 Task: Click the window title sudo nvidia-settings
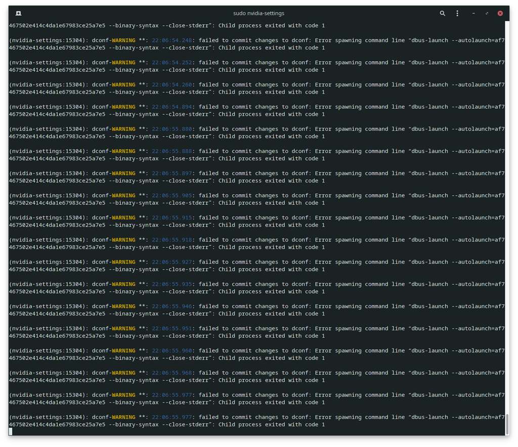[259, 13]
